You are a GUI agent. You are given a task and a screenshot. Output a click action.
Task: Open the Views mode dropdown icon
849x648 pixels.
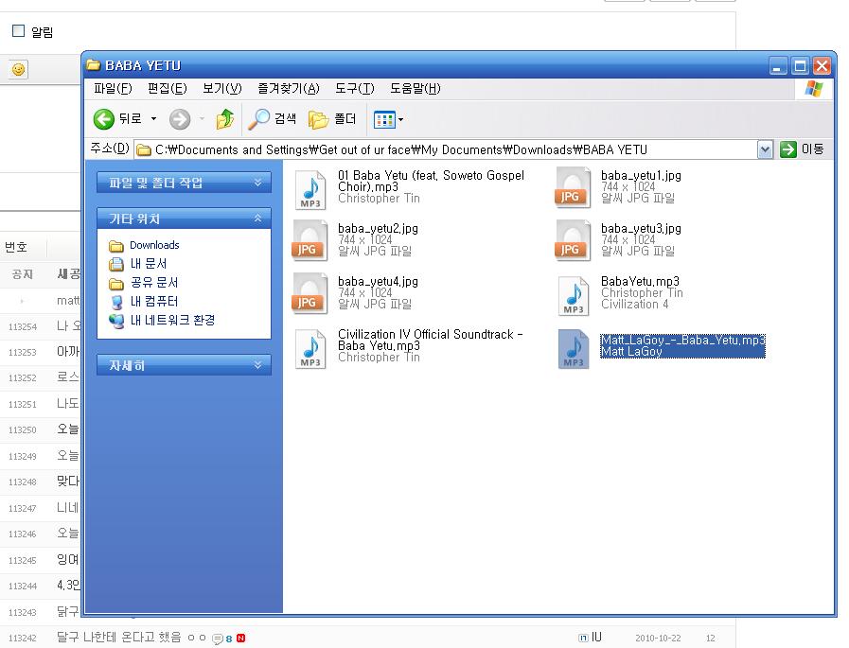(388, 119)
